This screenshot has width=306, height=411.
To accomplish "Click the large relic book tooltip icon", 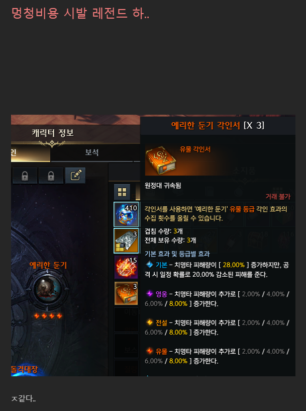I will tap(160, 160).
